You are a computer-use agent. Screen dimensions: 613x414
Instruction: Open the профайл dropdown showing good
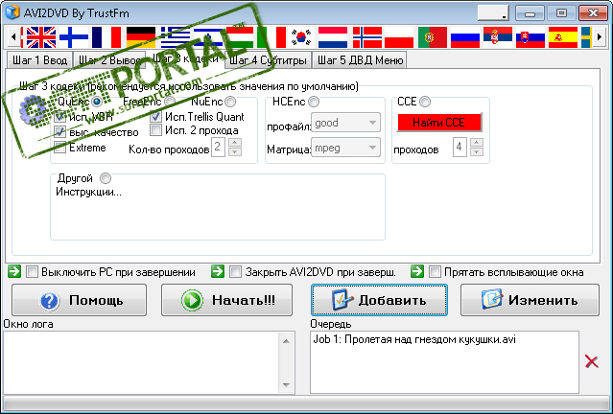(345, 123)
